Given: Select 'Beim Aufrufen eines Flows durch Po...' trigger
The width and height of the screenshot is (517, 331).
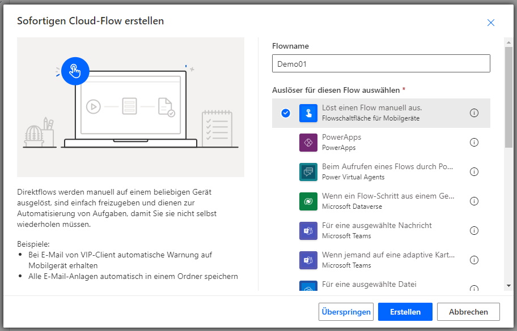Looking at the screenshot, I should [381, 172].
